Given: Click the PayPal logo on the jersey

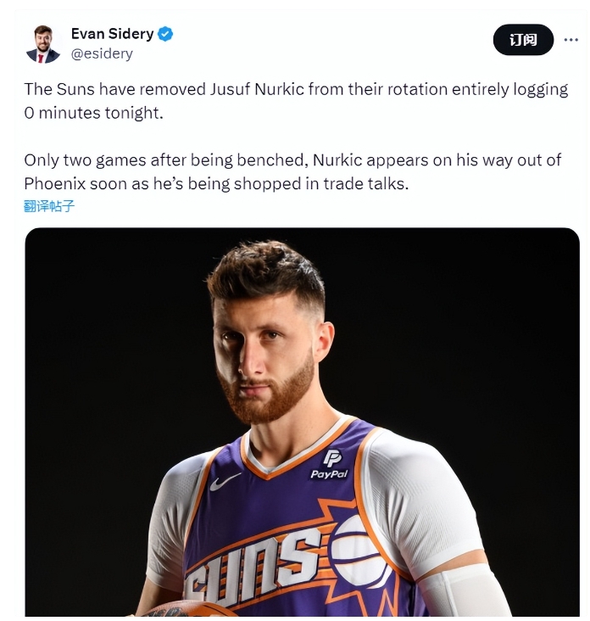Looking at the screenshot, I should [331, 465].
